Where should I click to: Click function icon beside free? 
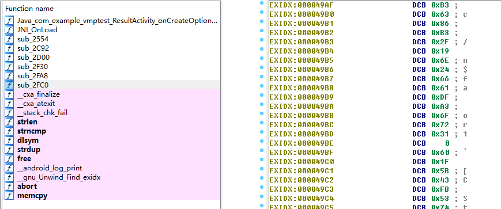(x=10, y=158)
